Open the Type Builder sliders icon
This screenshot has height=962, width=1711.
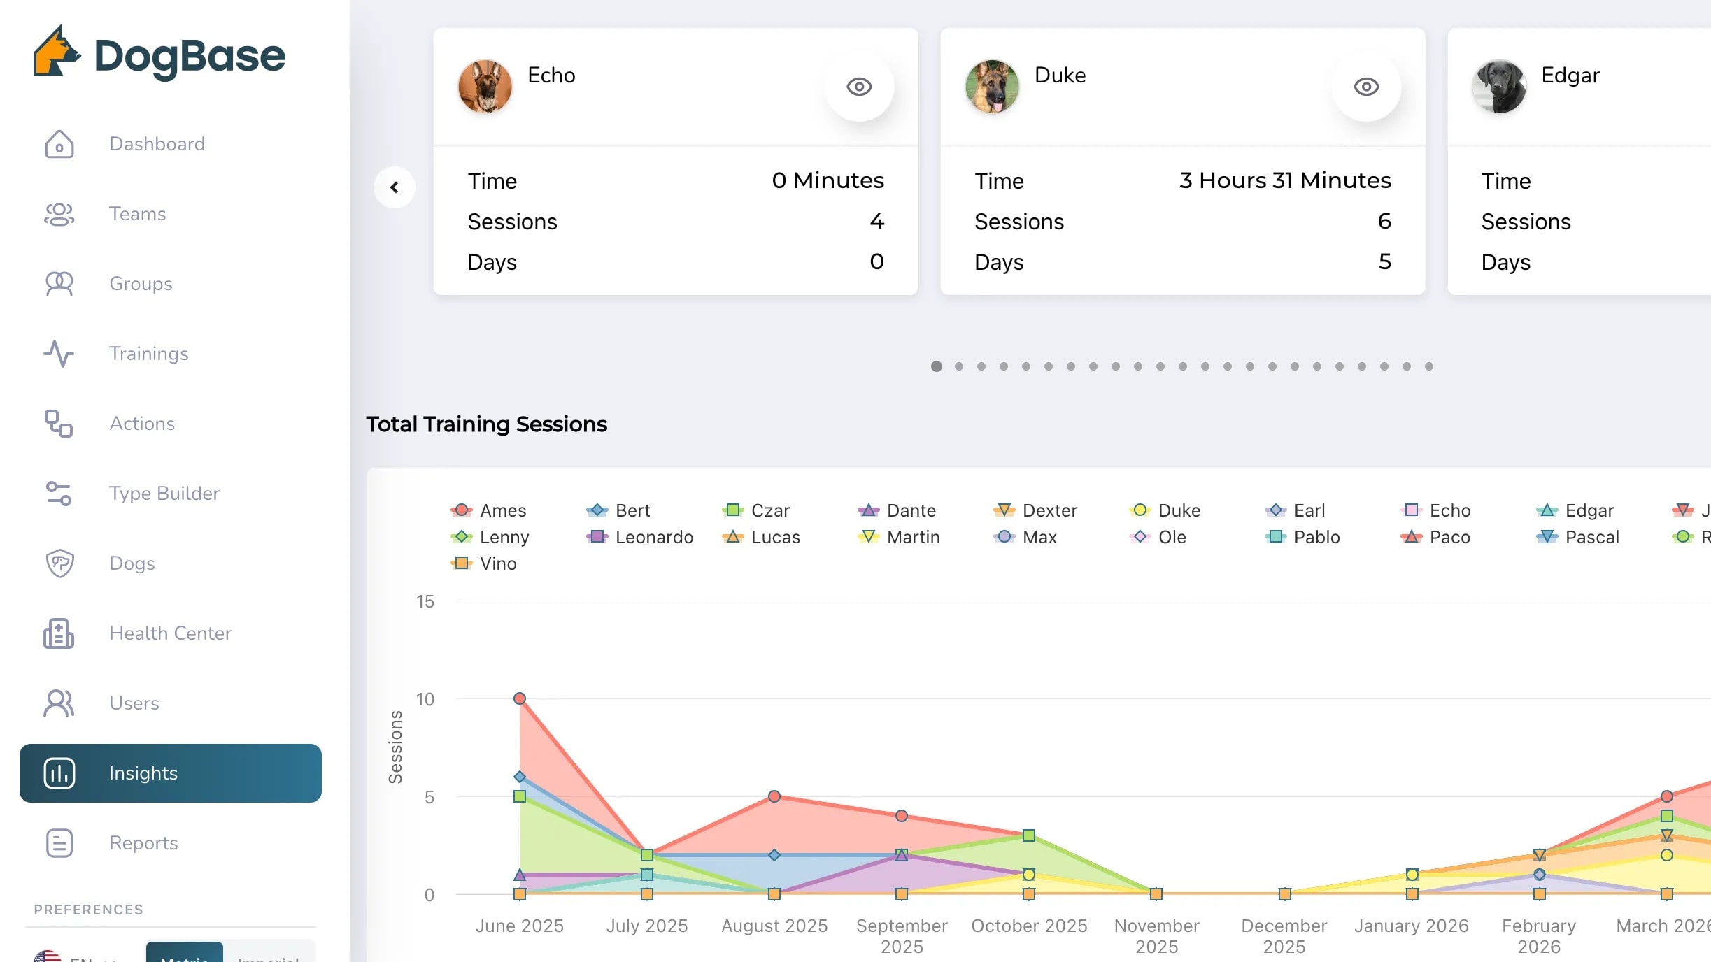point(59,494)
